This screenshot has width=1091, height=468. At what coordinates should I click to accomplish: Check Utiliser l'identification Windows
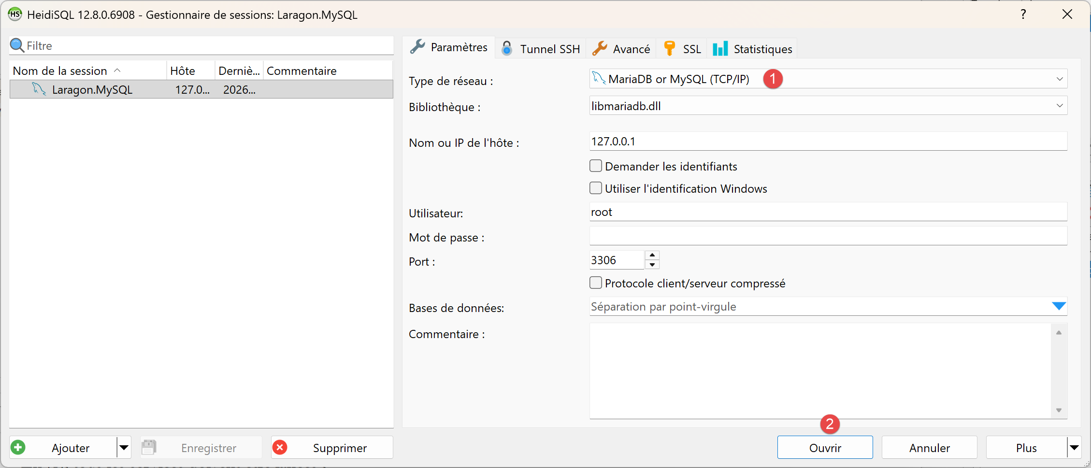[x=596, y=188]
